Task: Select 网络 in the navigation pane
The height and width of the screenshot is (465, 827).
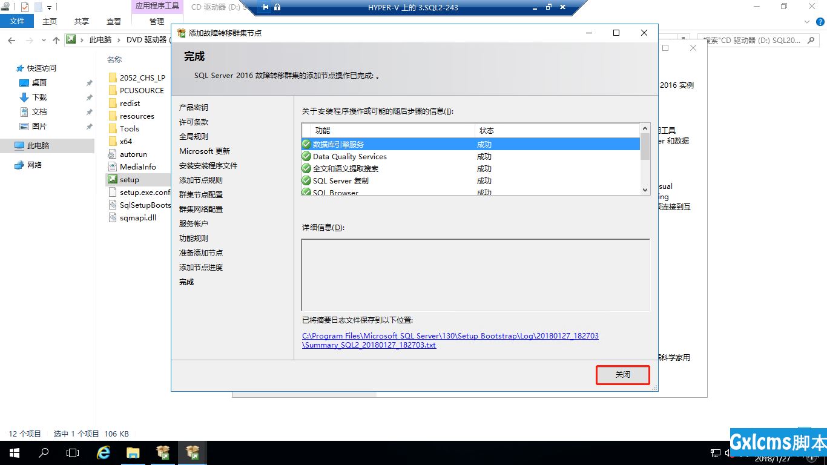Action: click(x=35, y=165)
